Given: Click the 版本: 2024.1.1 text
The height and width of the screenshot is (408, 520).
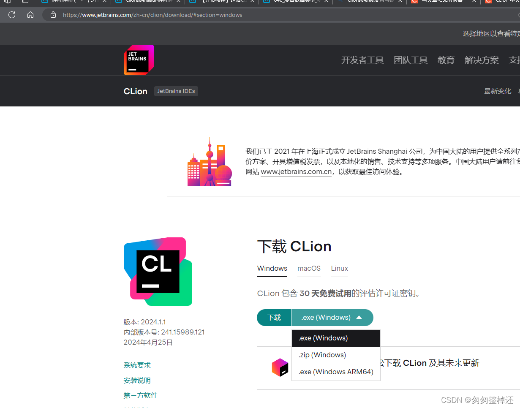Looking at the screenshot, I should (x=144, y=322).
